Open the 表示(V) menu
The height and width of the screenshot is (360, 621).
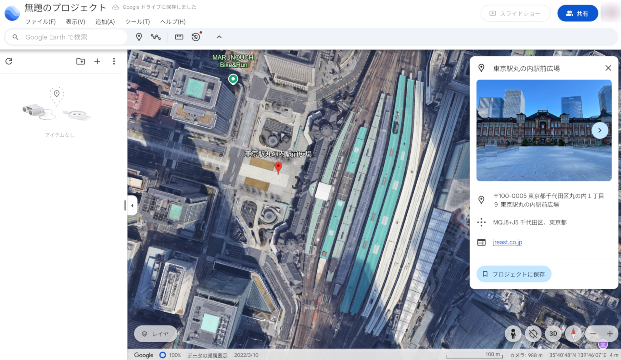75,22
